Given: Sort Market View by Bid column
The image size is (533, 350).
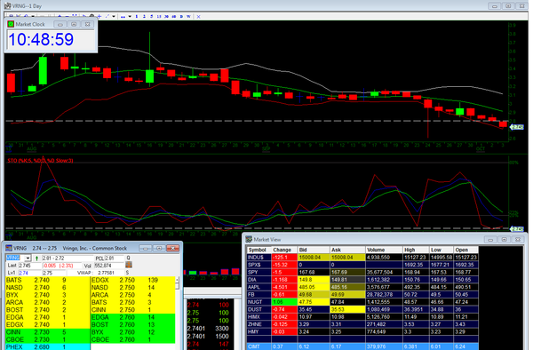Looking at the screenshot, I should click(314, 250).
